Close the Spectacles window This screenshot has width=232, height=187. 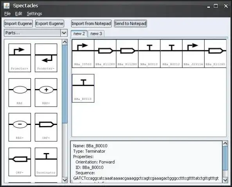(226, 6)
